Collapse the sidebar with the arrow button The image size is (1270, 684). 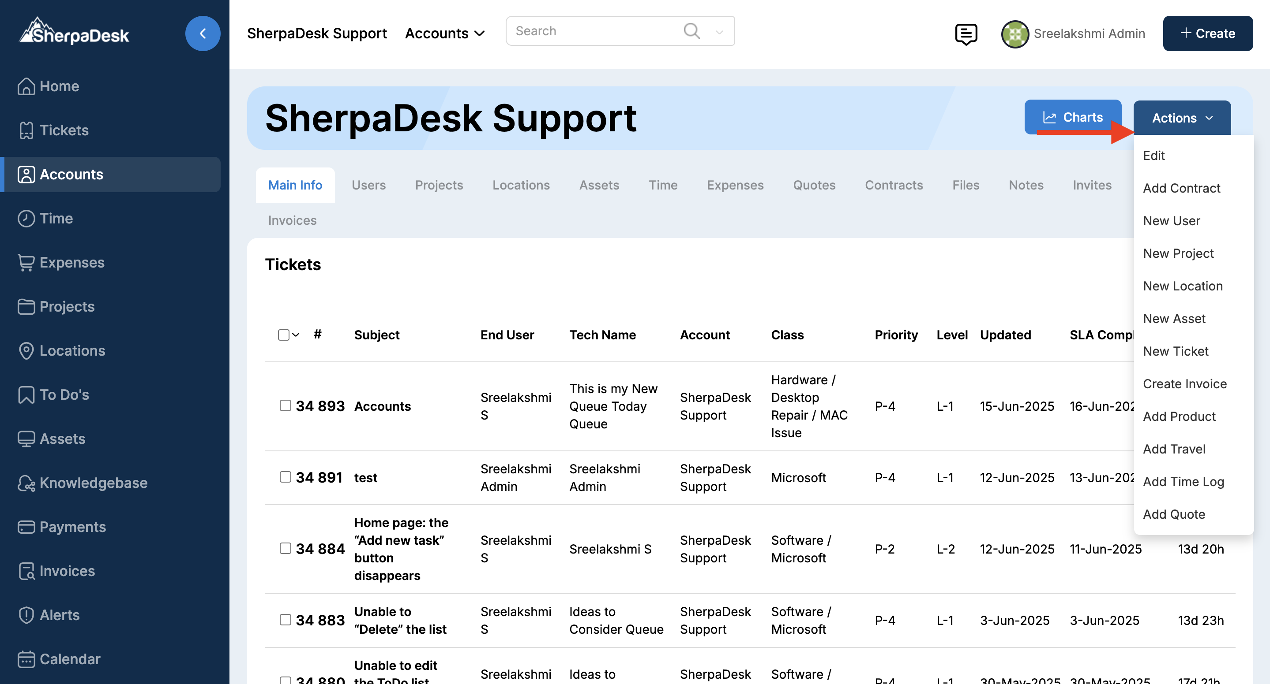(203, 33)
